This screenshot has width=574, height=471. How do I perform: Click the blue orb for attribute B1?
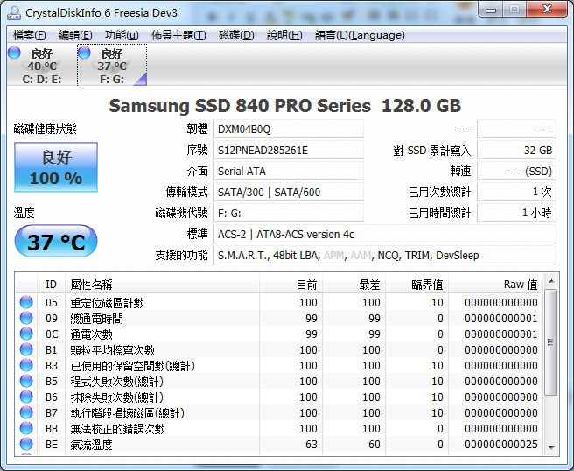click(x=26, y=349)
